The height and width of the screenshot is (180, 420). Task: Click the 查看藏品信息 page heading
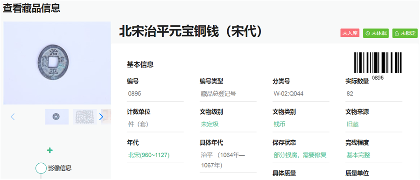[x=31, y=8]
